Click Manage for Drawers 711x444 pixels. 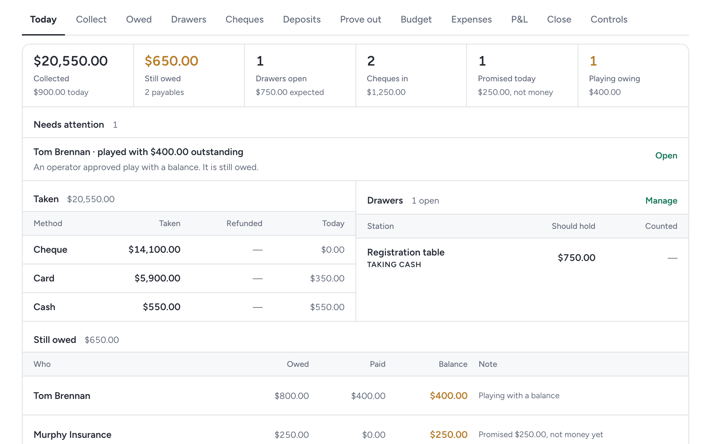[661, 200]
